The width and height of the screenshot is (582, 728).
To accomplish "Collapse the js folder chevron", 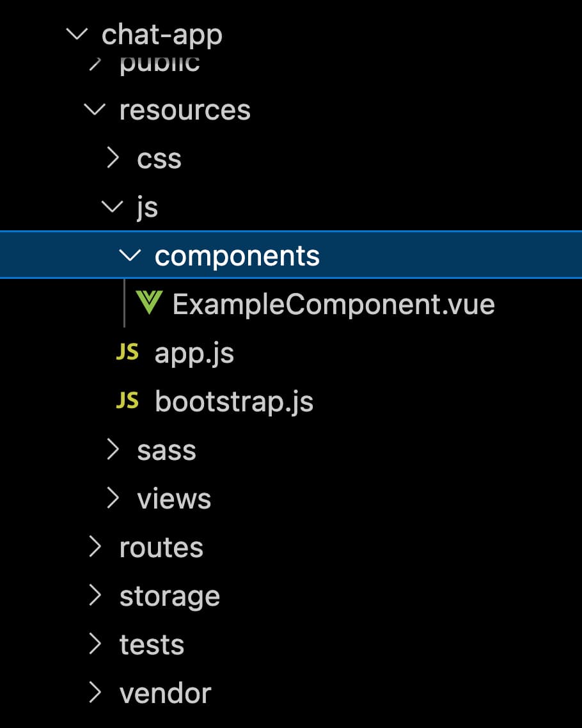I will point(113,207).
